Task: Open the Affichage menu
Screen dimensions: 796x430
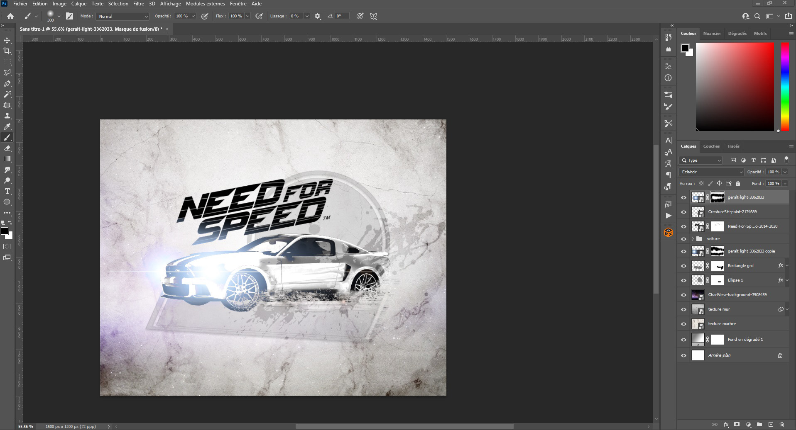Action: pos(170,4)
